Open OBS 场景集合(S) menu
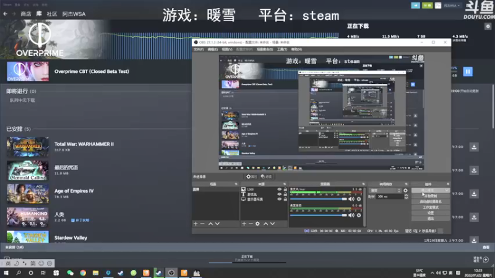This screenshot has height=278, width=495. (265, 49)
